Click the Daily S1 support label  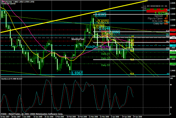pos(105,54)
